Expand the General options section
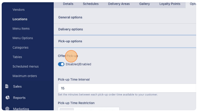The width and height of the screenshot is (197, 112). 125,17
